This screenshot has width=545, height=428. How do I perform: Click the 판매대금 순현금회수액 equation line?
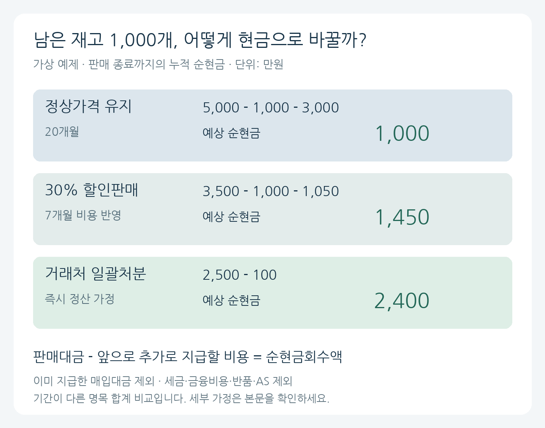(x=188, y=356)
